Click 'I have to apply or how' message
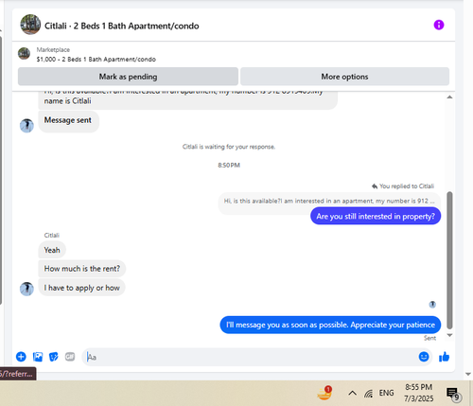 [x=81, y=288]
